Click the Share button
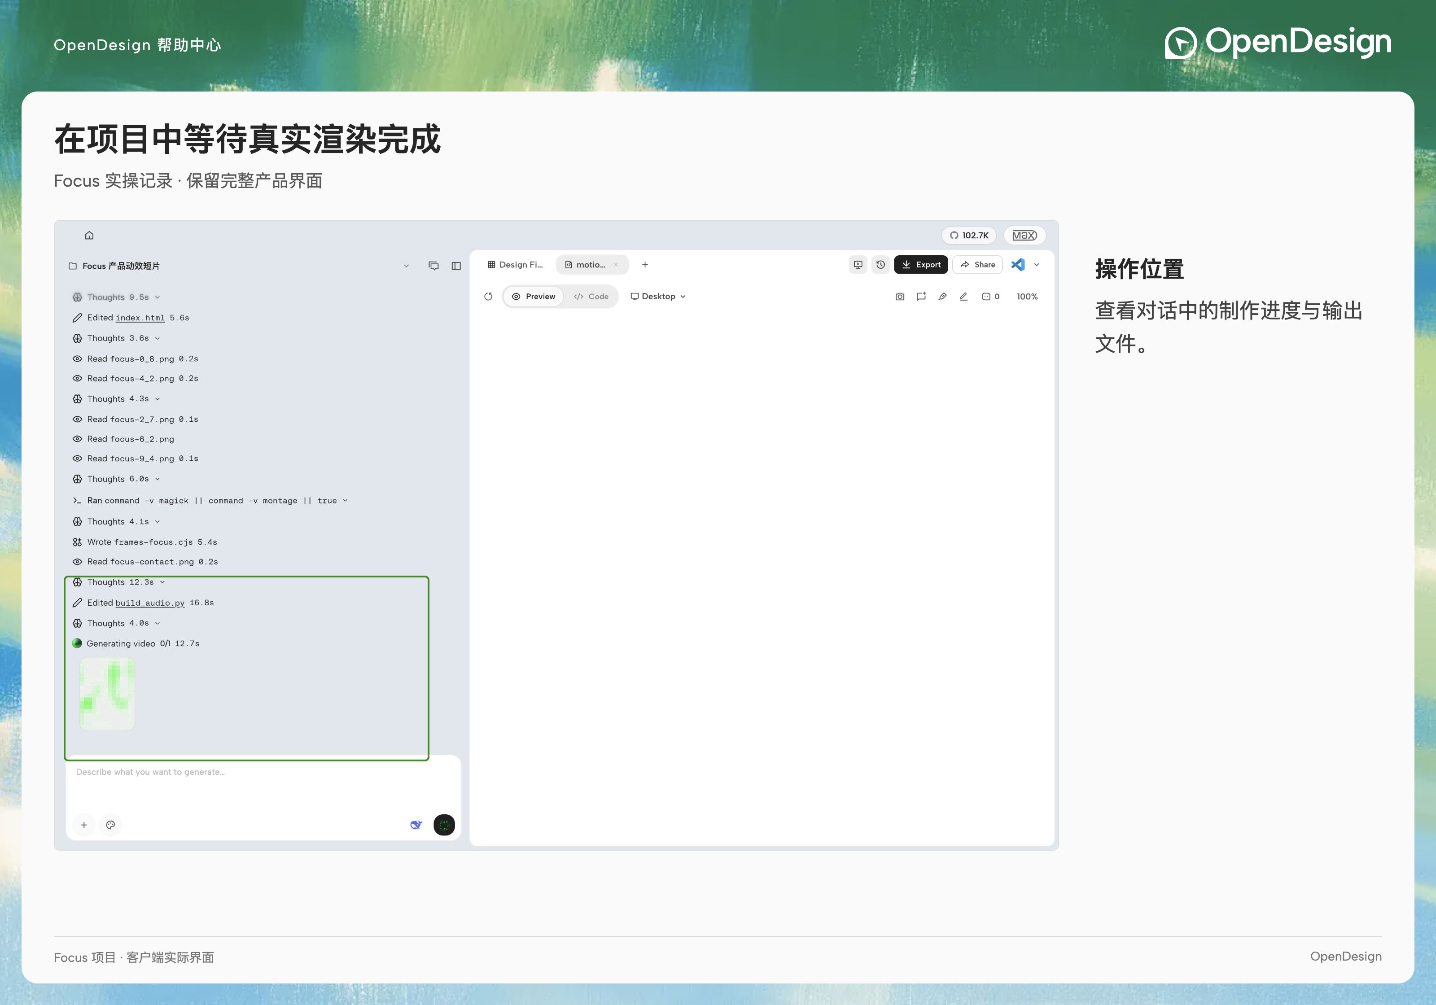Screen dimensions: 1436x1005 coord(977,265)
